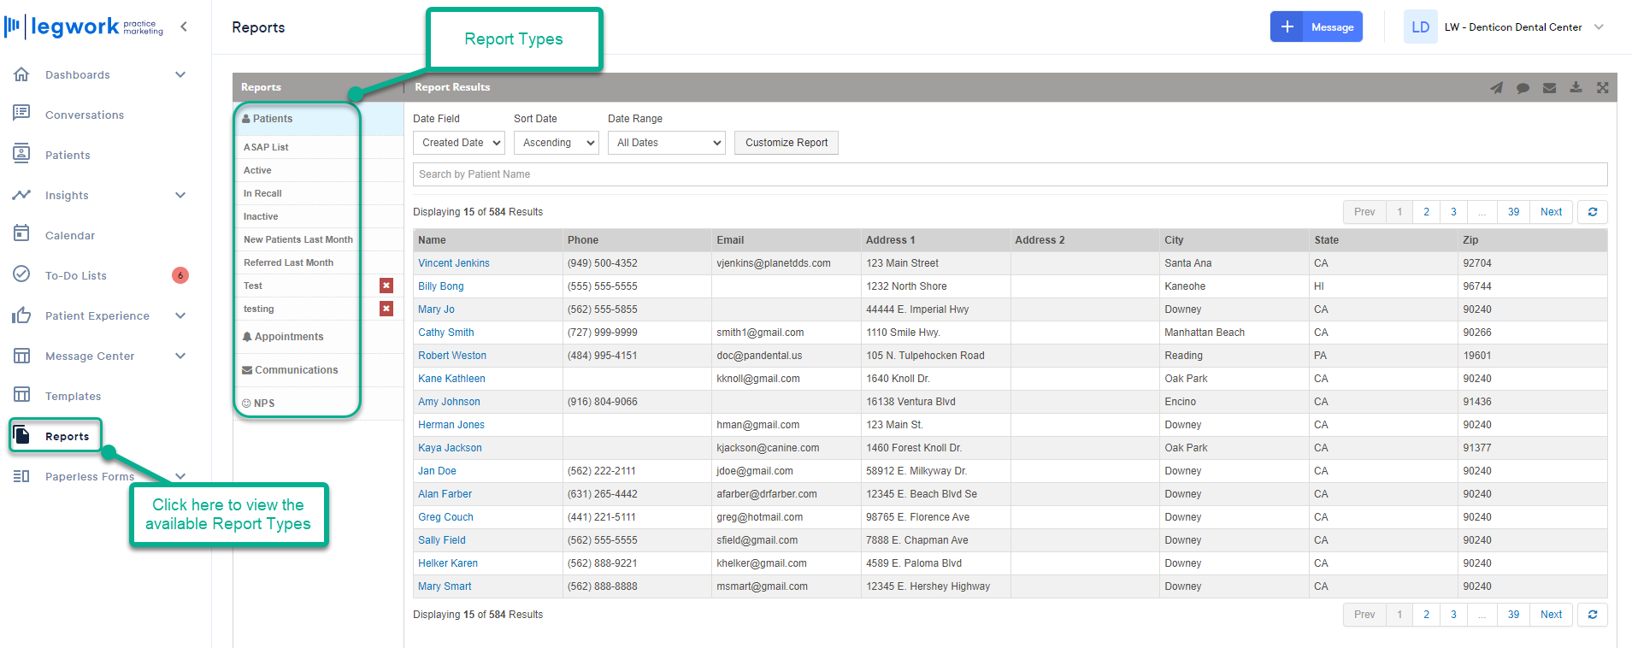Click the envelope email icon in report header
Viewport: 1632px width, 648px height.
1549,88
